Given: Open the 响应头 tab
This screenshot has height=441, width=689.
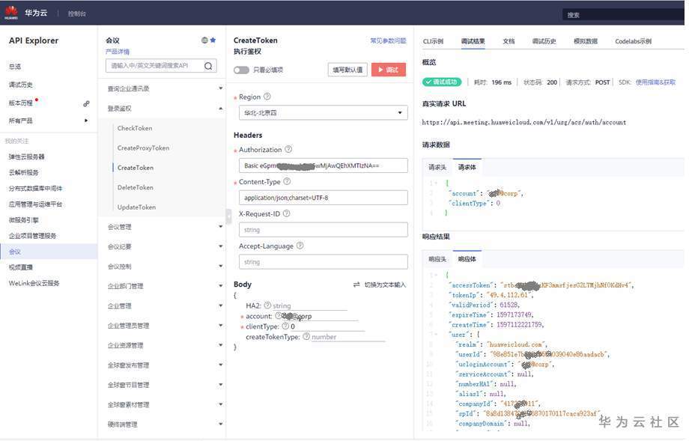Looking at the screenshot, I should coord(437,259).
